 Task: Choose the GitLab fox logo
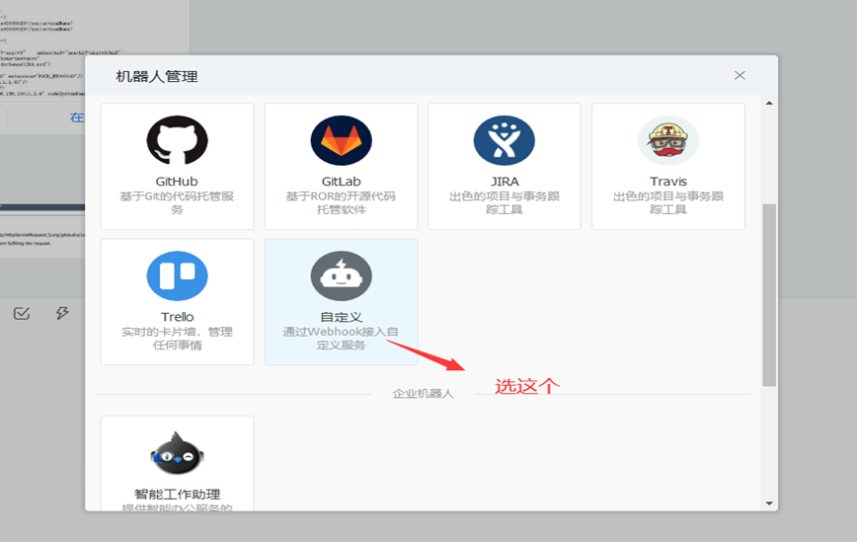click(x=341, y=140)
